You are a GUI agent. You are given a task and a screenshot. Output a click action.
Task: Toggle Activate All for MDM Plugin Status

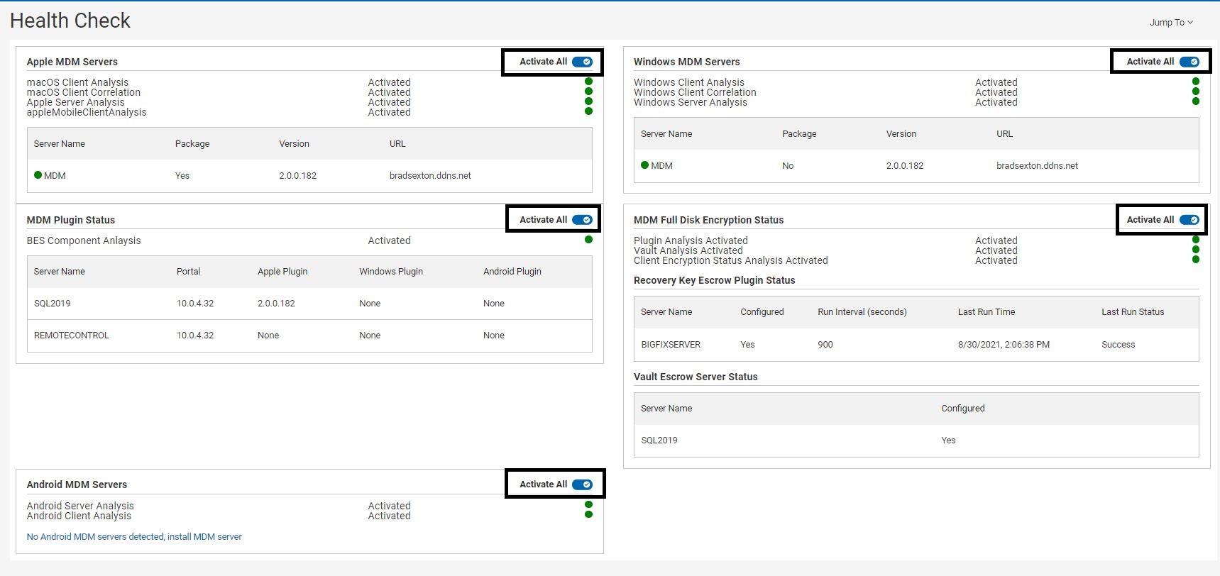coord(582,220)
